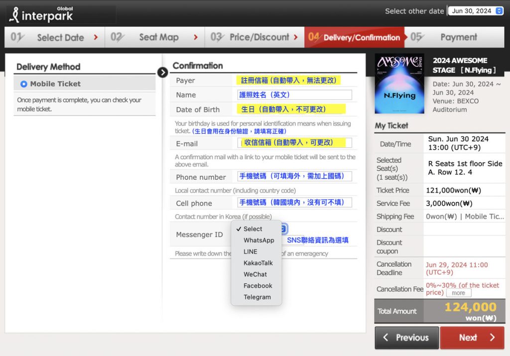Choose LINE as the messenger type
Image resolution: width=510 pixels, height=356 pixels.
click(x=250, y=251)
